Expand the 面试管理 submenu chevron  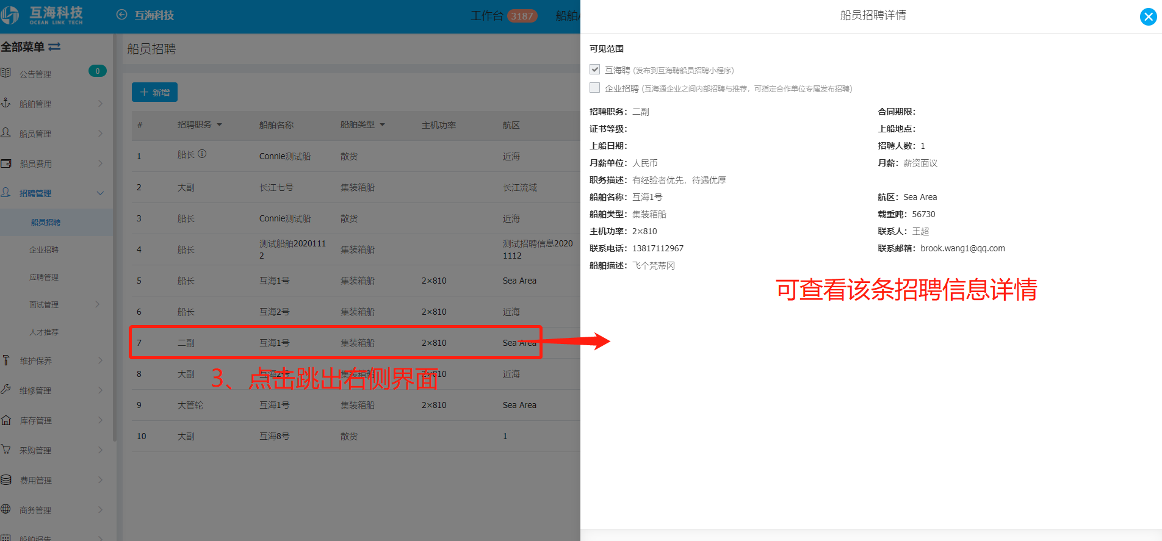click(97, 304)
